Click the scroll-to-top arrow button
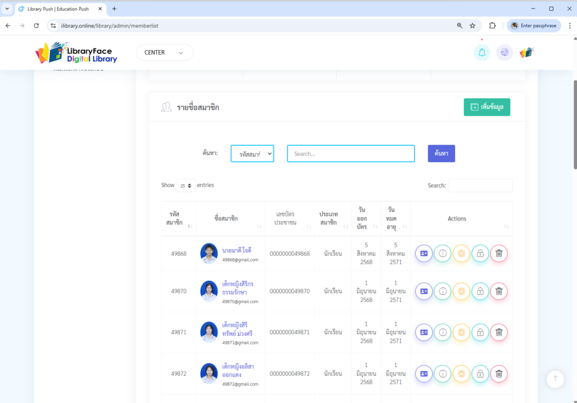 (555, 379)
